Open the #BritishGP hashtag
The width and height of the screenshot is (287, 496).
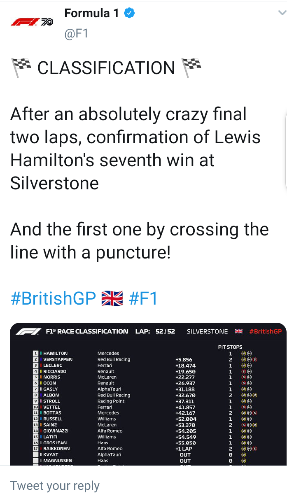[x=53, y=298]
